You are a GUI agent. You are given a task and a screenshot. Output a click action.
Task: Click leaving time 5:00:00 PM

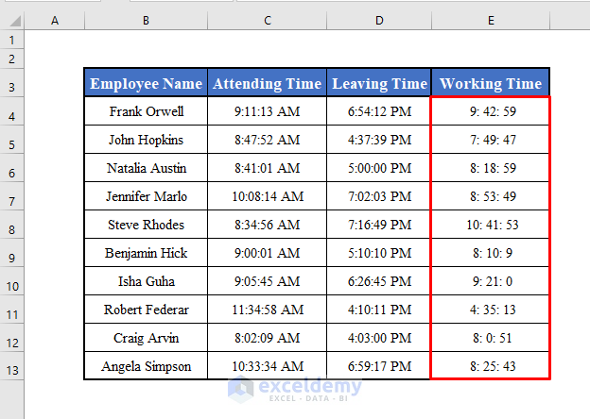point(379,168)
